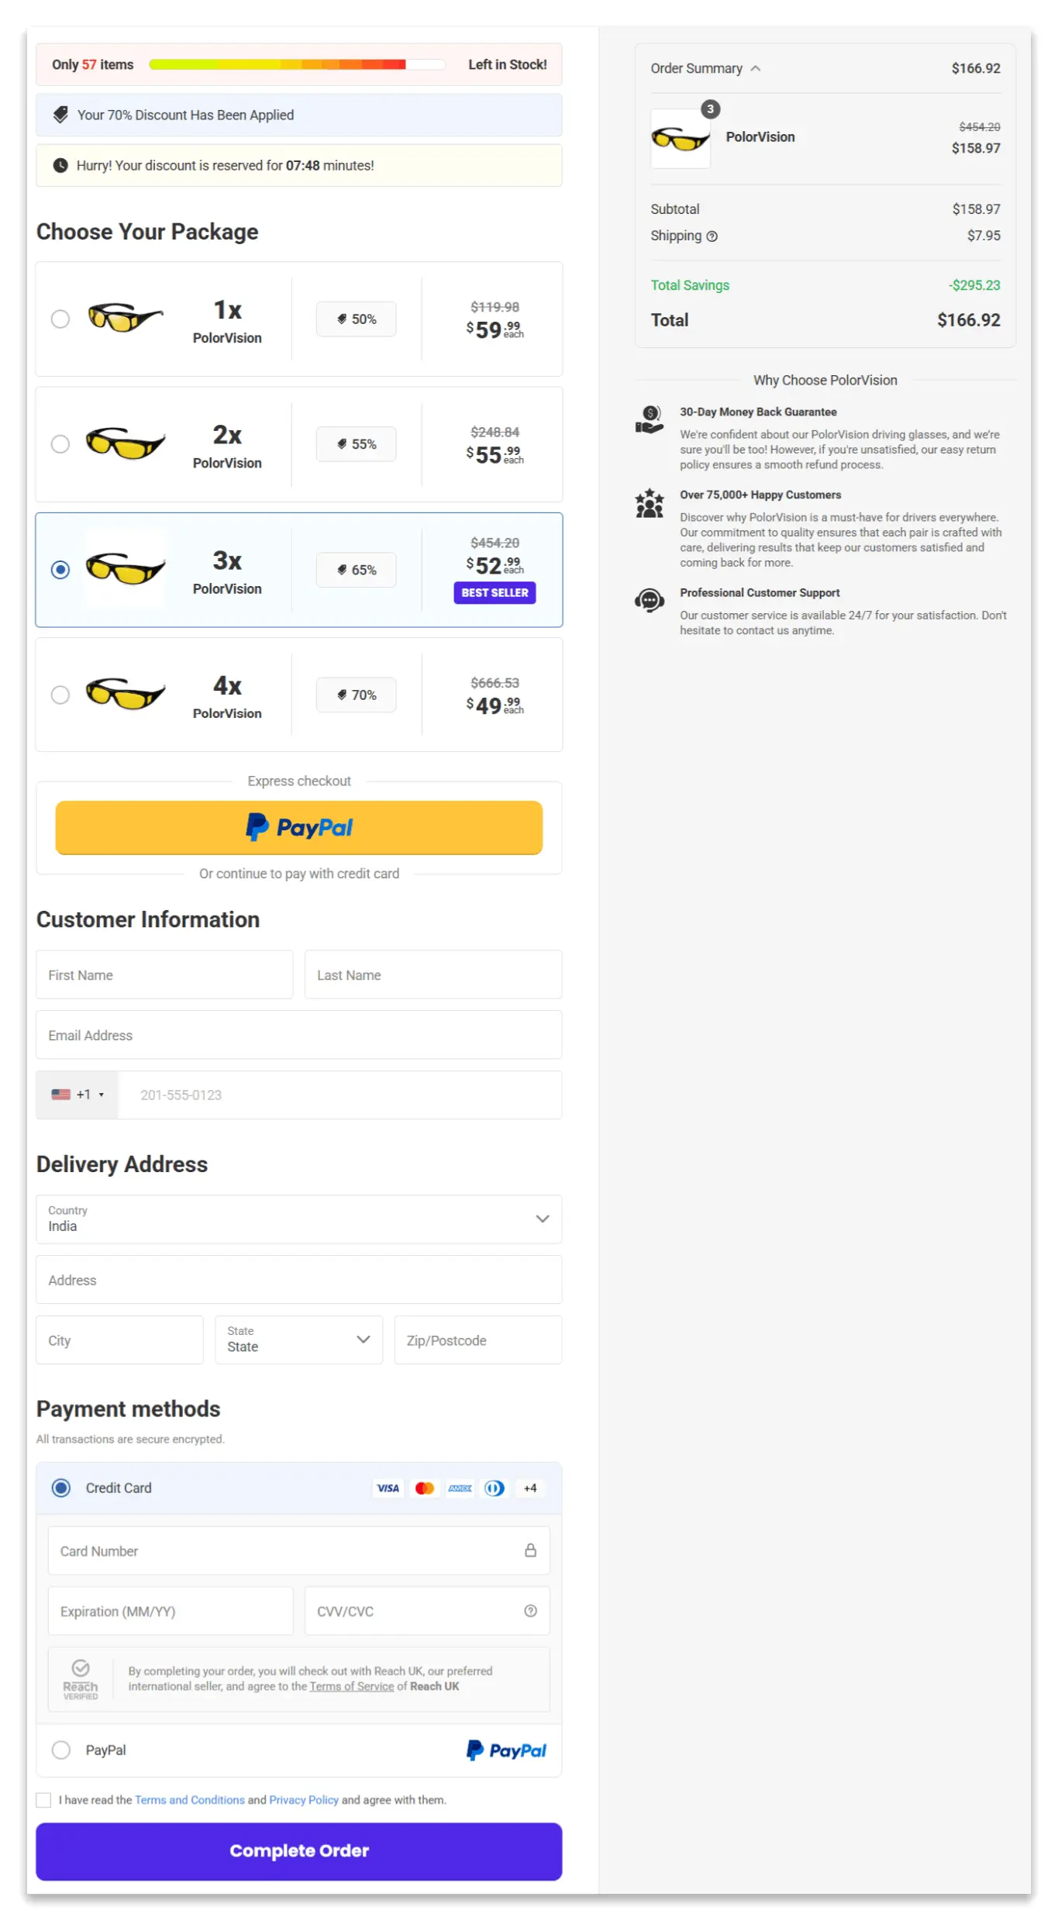Viewport: 1058px width, 1921px height.
Task: Click the Reach Verified badge
Action: point(81,1679)
